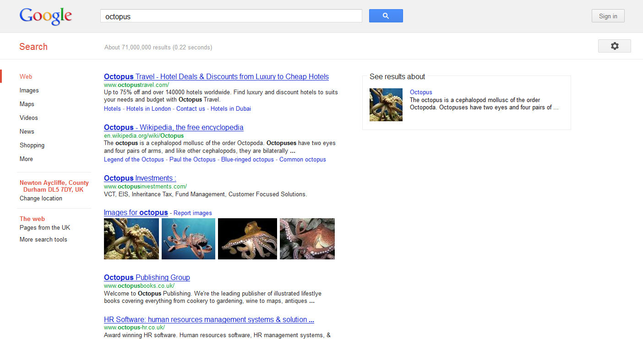Open HR Software human resources result
Screen dimensions: 643x339
click(x=209, y=319)
